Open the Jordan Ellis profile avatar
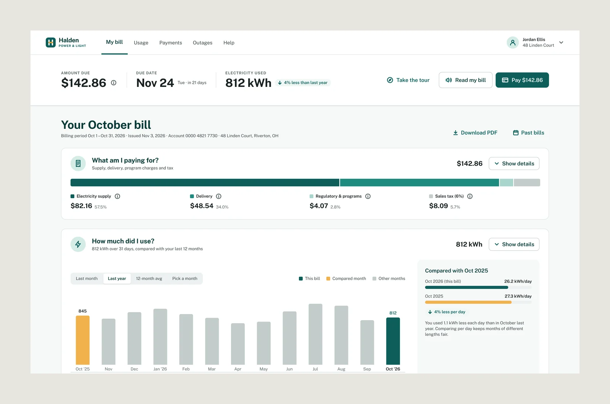Screen dimensions: 610x404 pos(513,43)
